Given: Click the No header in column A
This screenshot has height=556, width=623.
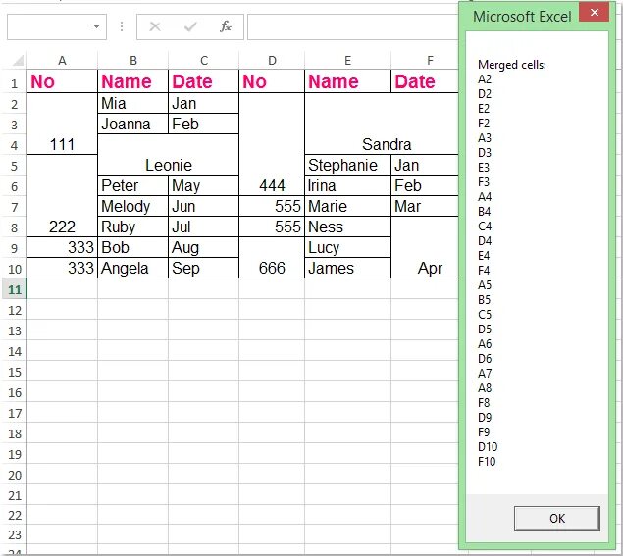Looking at the screenshot, I should pyautogui.click(x=62, y=81).
